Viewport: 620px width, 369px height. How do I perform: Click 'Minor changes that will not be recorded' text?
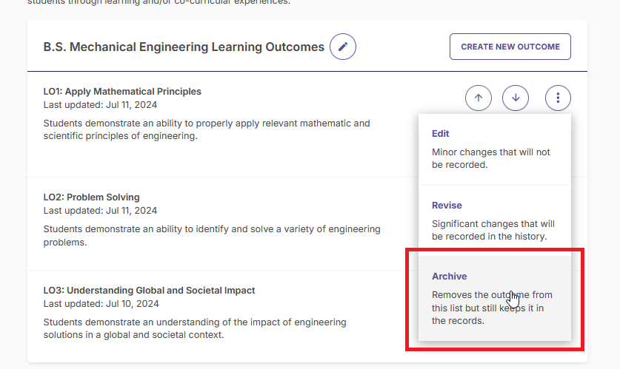pos(490,158)
